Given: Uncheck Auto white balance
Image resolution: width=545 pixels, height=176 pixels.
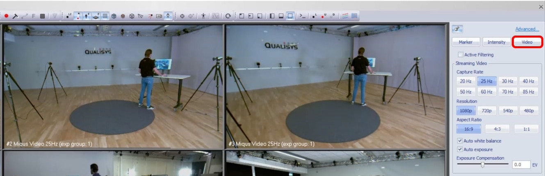Looking at the screenshot, I should click(460, 141).
